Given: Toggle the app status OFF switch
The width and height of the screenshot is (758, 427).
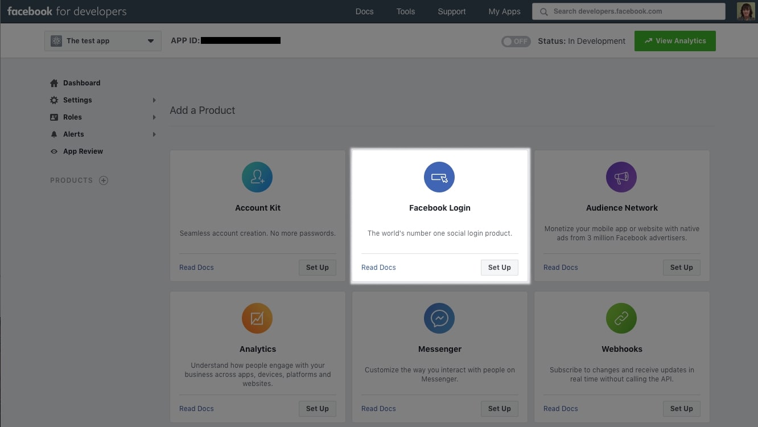Looking at the screenshot, I should (x=516, y=42).
